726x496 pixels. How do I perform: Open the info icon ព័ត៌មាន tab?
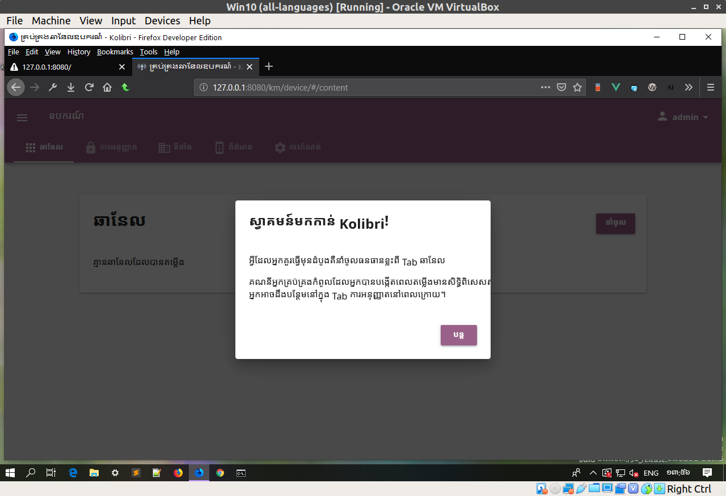tap(233, 147)
